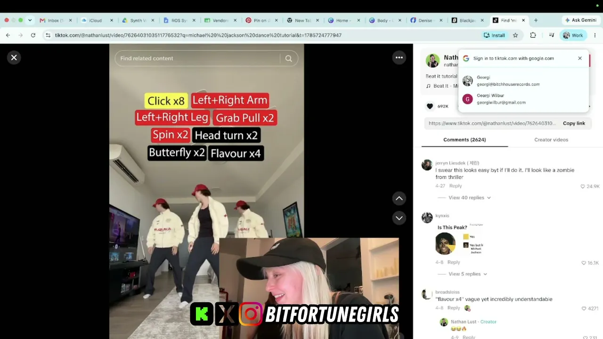Reply to kynxis's comment

tap(454, 262)
